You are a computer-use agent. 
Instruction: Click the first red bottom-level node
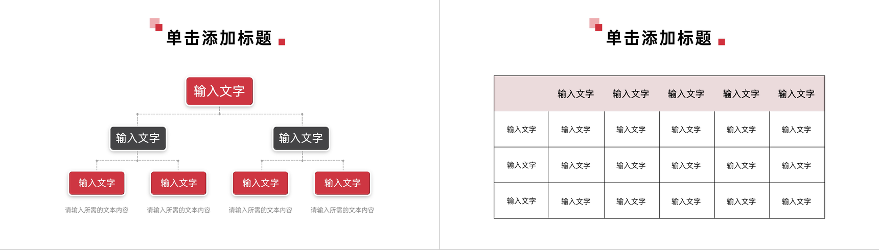click(97, 183)
